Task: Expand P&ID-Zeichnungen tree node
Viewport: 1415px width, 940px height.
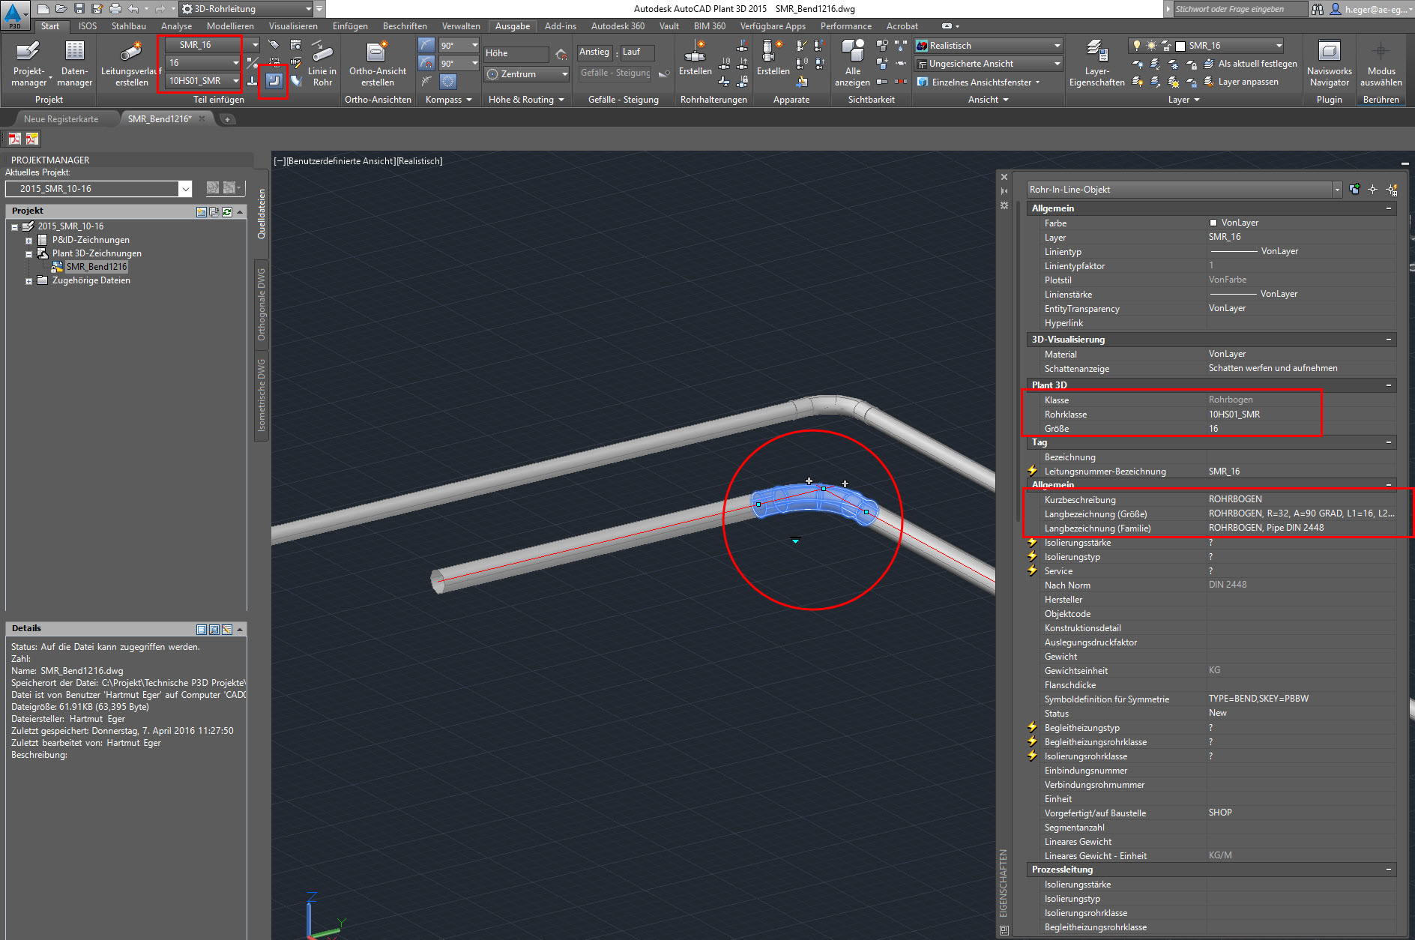Action: click(28, 241)
